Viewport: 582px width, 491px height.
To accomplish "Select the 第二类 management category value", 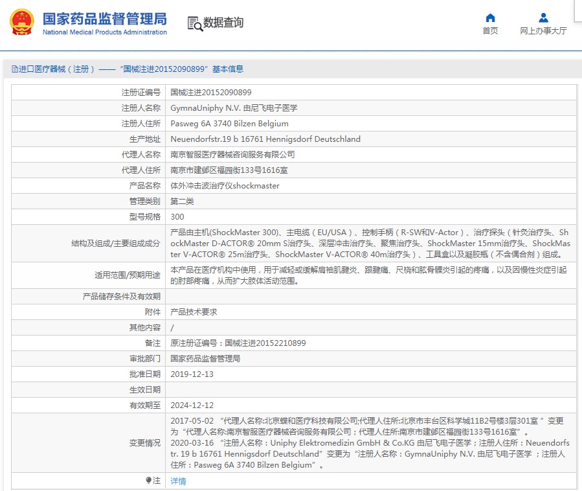I will click(x=182, y=201).
